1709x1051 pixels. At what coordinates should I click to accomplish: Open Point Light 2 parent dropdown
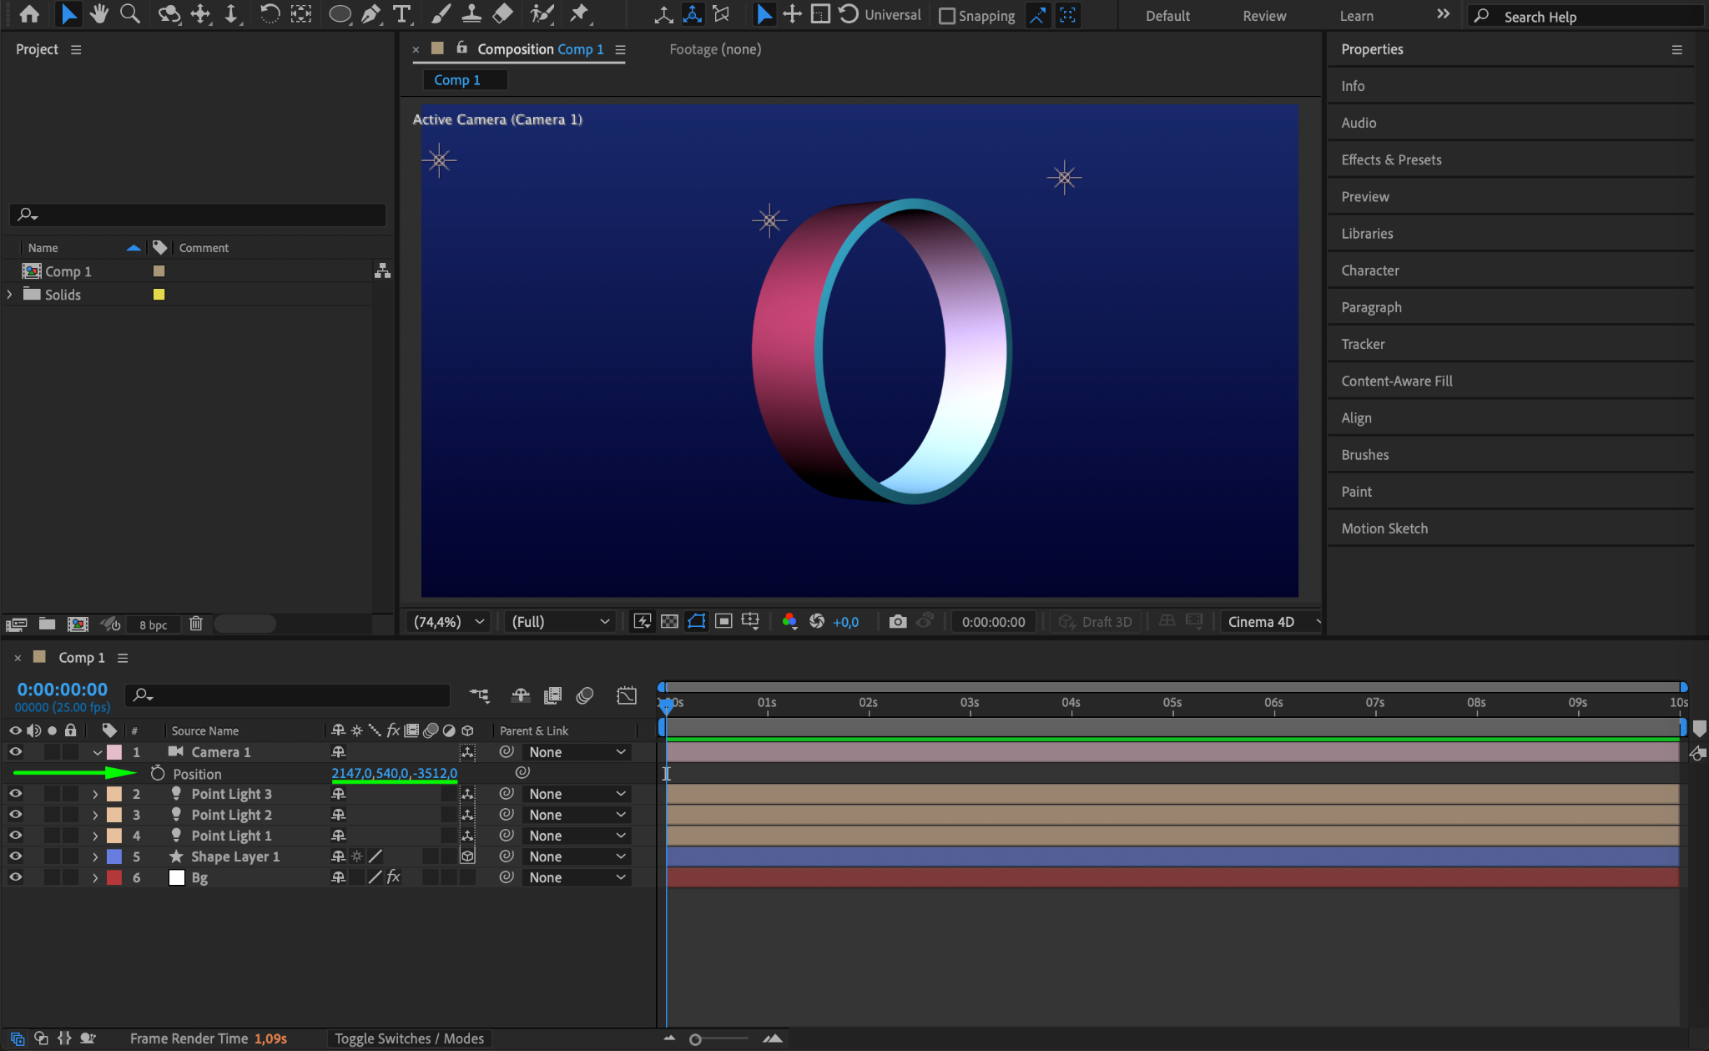pos(577,814)
